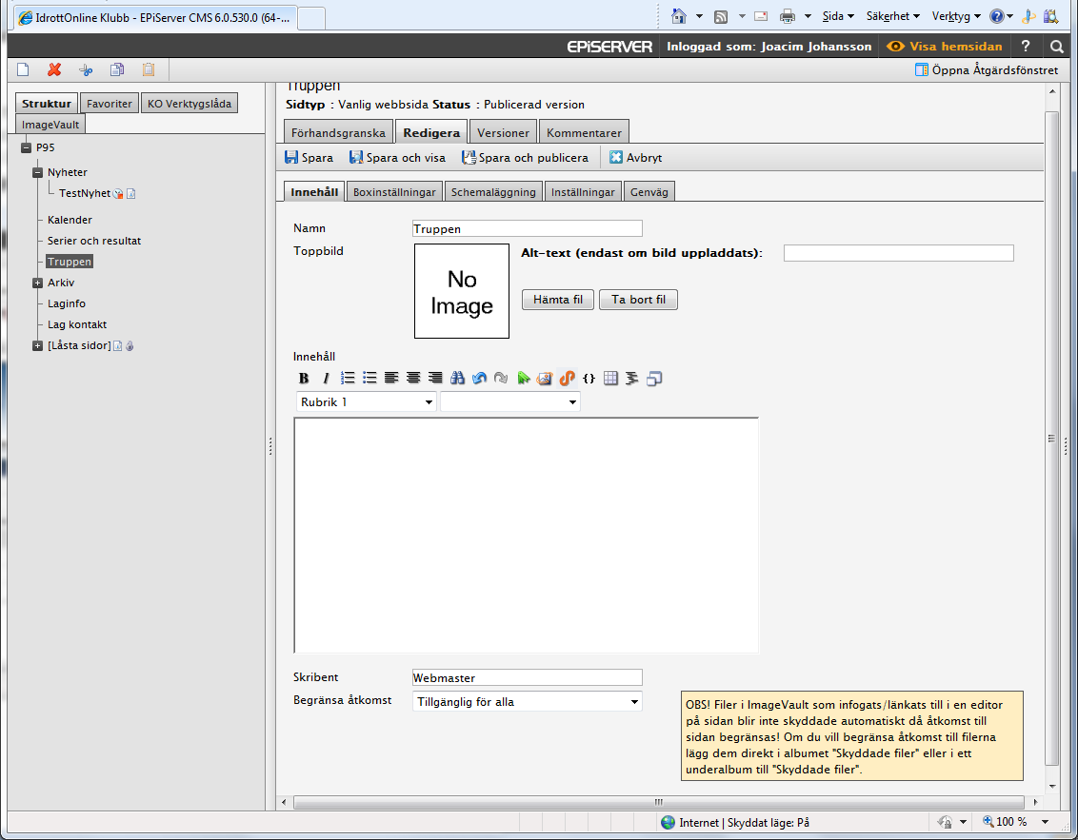Open Schemaläggning tab

(x=493, y=191)
